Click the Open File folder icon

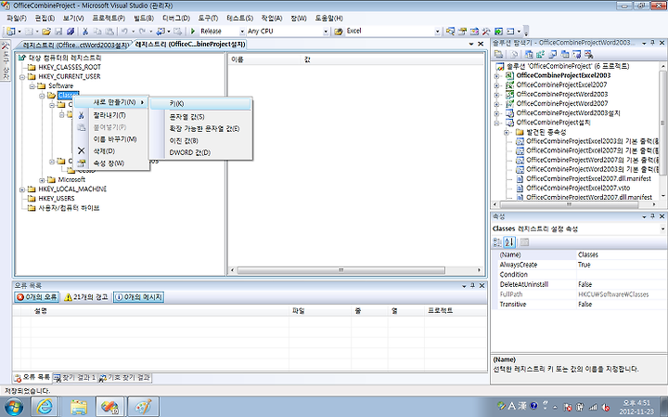click(46, 32)
